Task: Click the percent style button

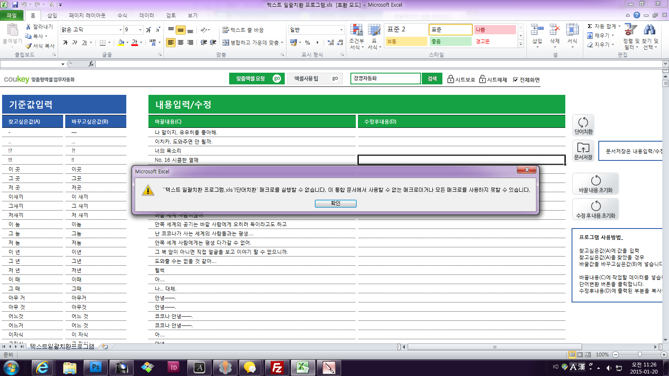Action: tap(308, 43)
